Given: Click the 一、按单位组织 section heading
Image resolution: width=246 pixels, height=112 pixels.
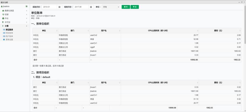Looking at the screenshot, I should pos(40,24).
